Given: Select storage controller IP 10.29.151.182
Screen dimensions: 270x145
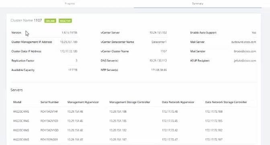Looking at the screenshot, I should coord(118,130).
